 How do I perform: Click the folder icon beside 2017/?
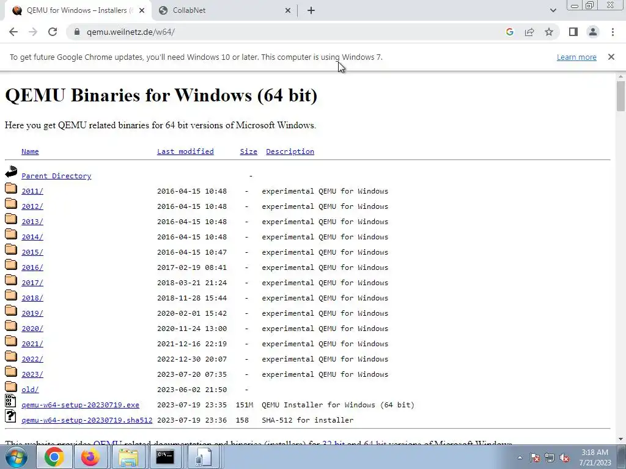11,280
